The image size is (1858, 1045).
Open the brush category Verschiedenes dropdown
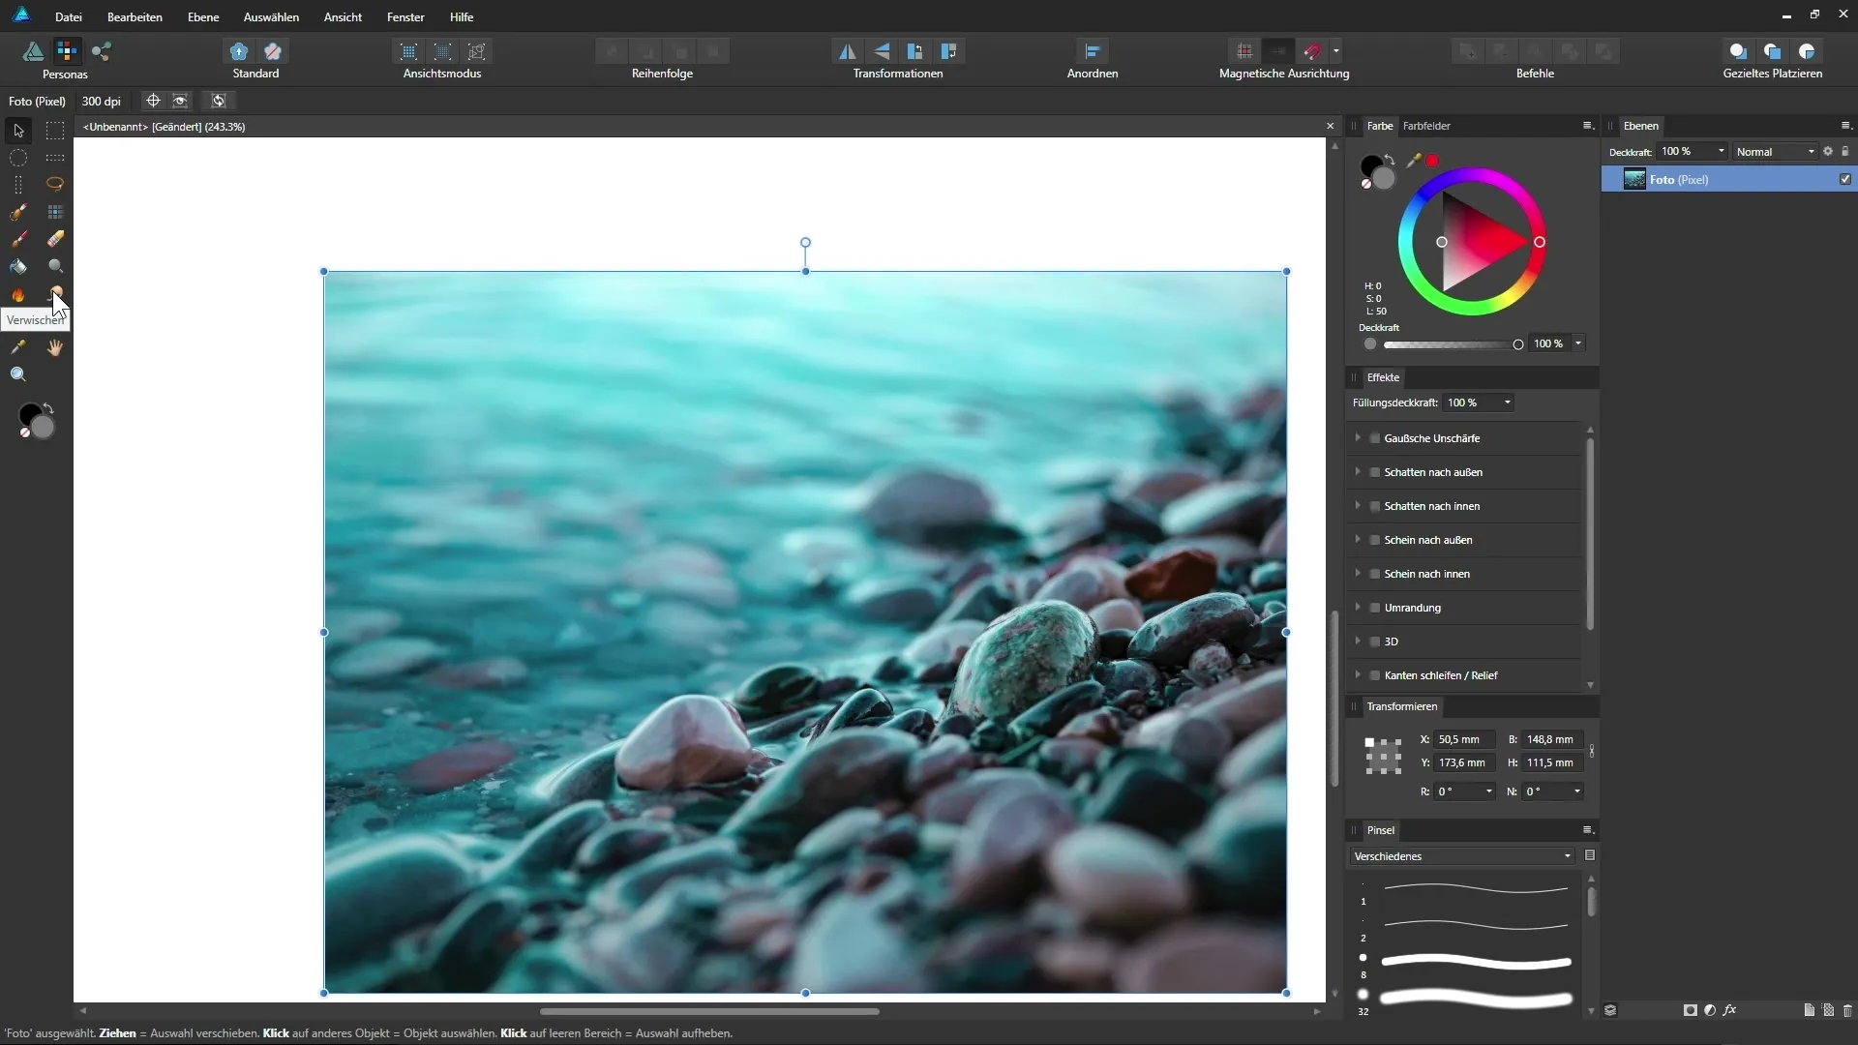(1462, 856)
